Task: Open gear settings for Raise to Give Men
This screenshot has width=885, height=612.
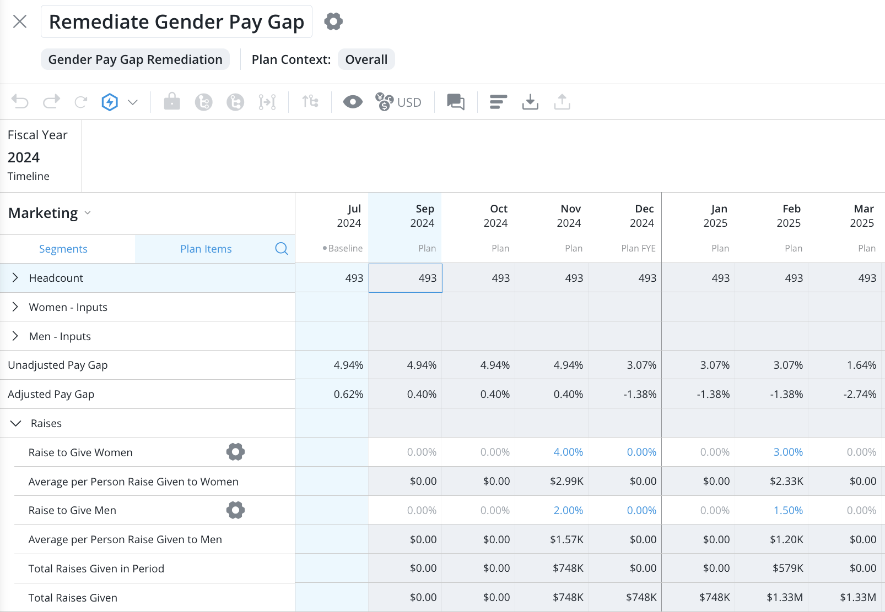Action: point(235,510)
